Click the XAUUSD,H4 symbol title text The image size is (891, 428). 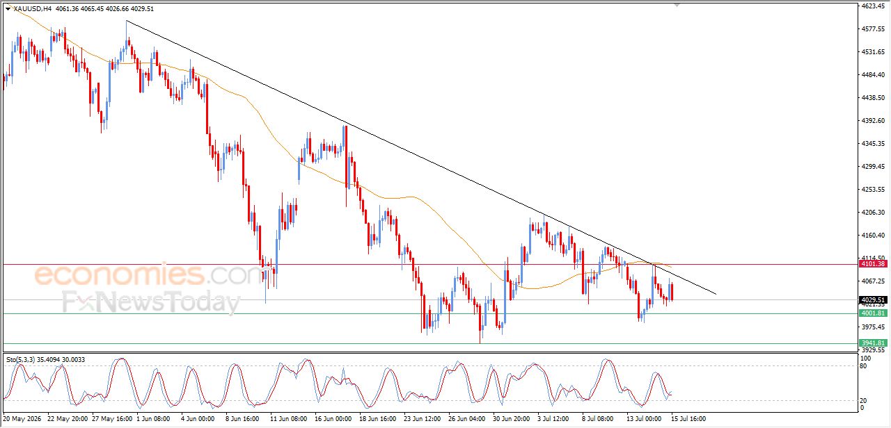[32, 8]
